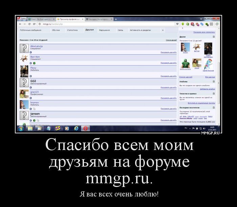
Task: Click 'Список друзей' link above friends list
Action: (x=171, y=40)
